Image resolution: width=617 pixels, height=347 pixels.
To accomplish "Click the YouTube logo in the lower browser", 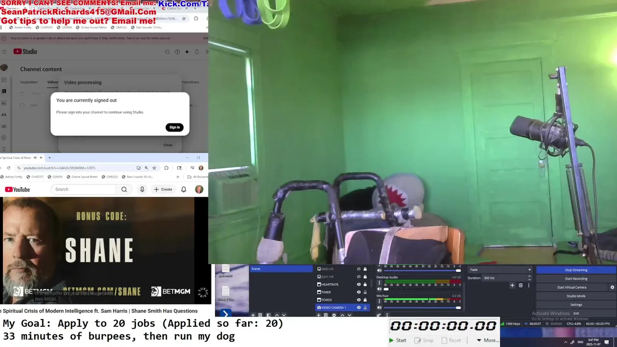I will [17, 189].
